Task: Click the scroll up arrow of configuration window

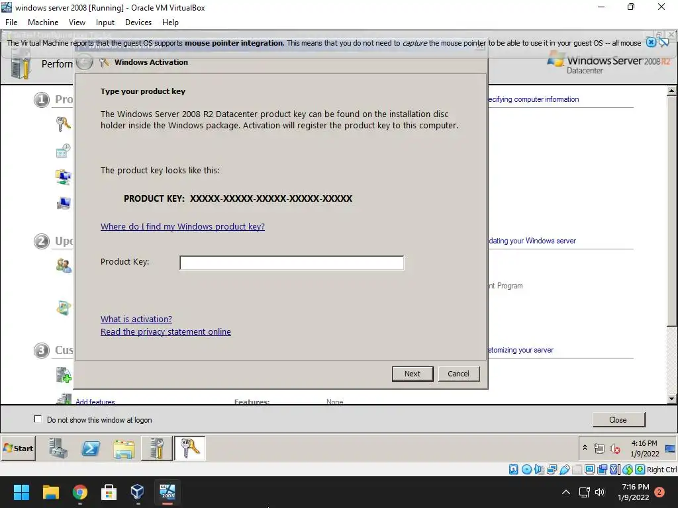Action: coord(671,91)
